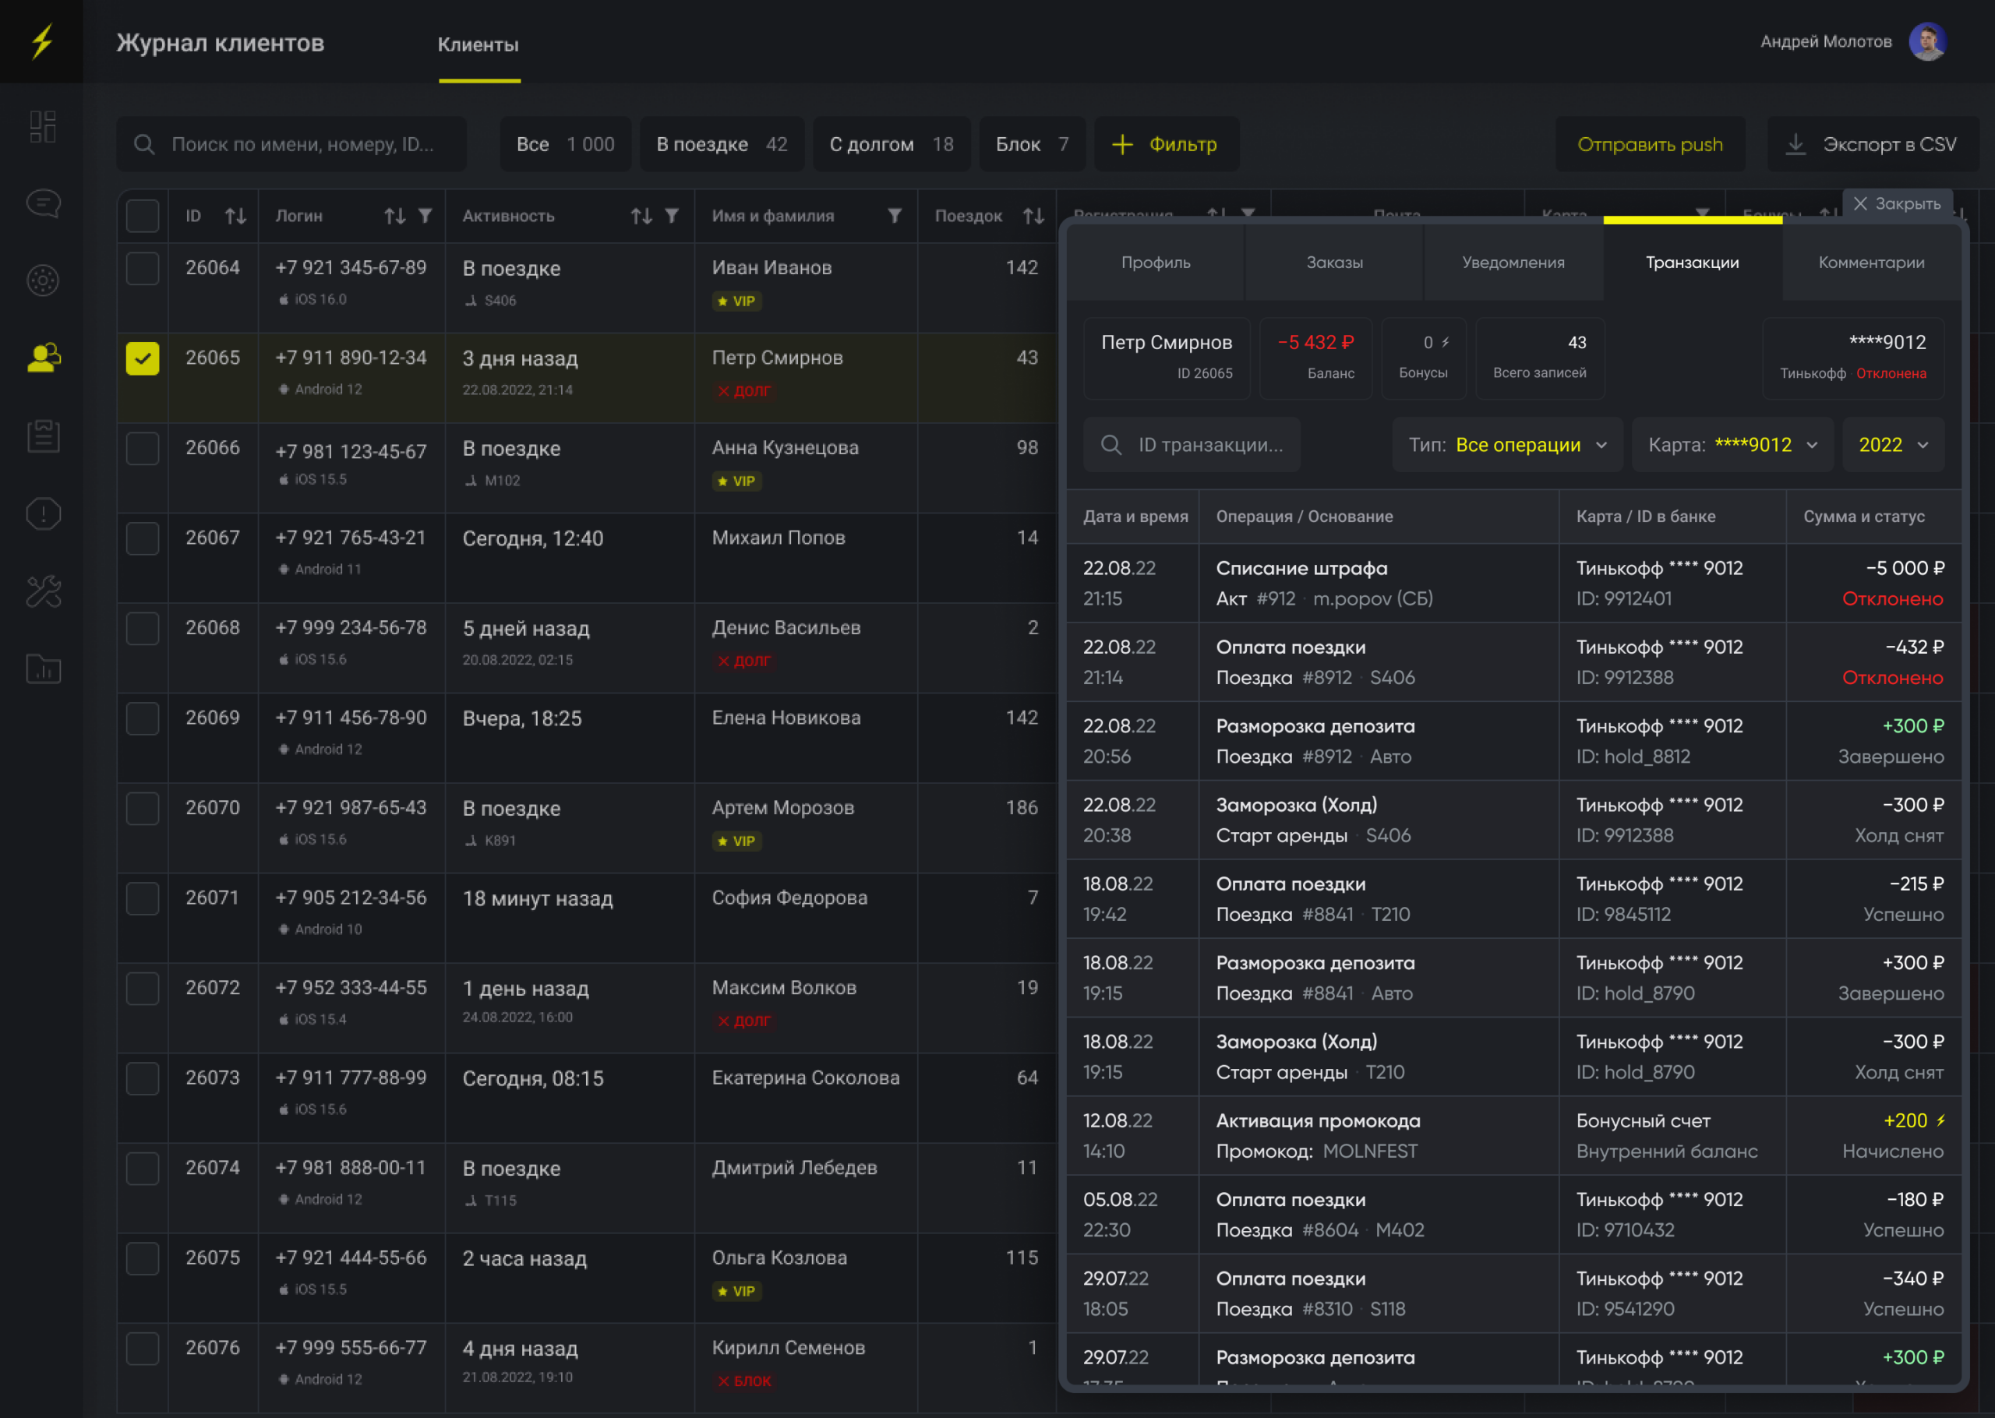1995x1418 pixels.
Task: Click the lightning bolt app logo
Action: coord(42,41)
